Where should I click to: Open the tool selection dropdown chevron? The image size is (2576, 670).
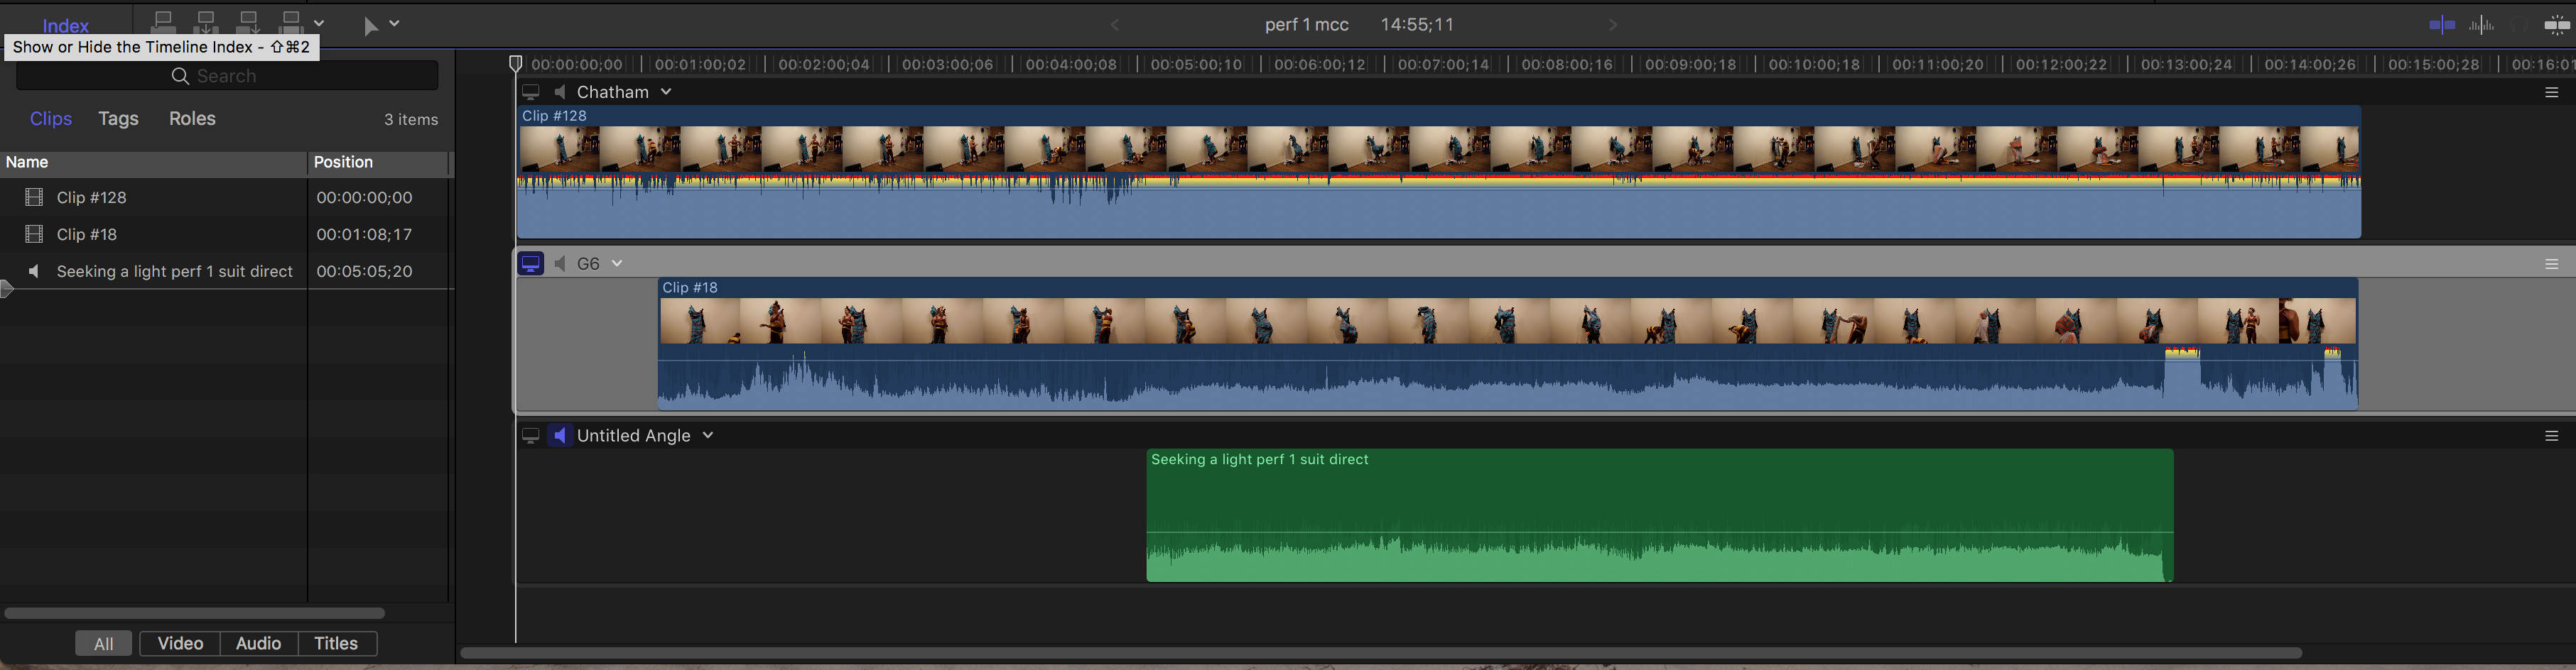tap(394, 24)
